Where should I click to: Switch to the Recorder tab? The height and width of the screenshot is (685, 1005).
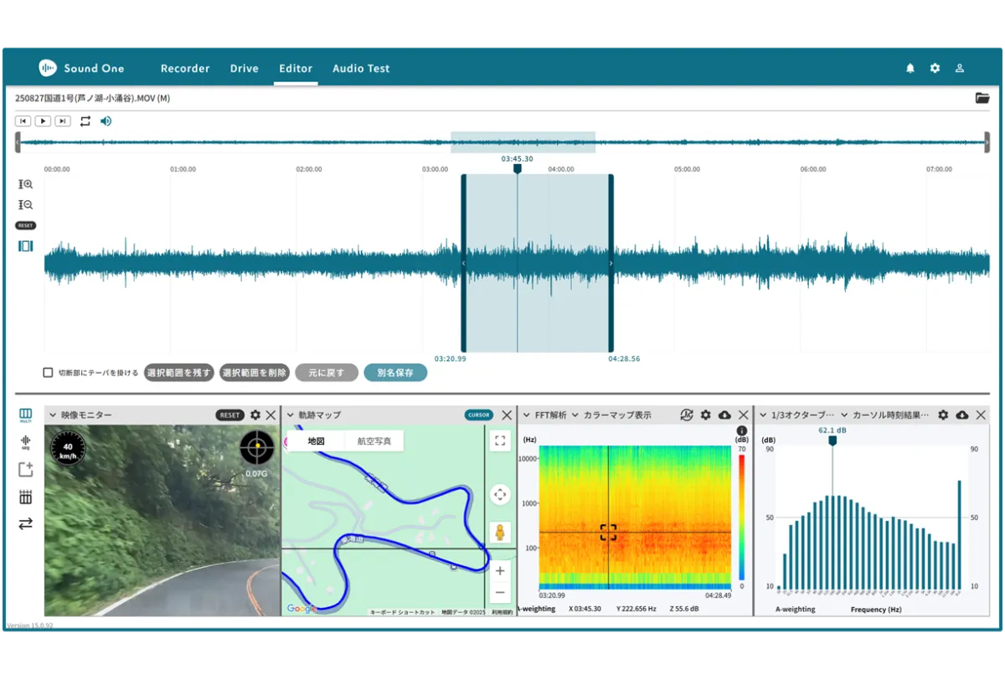pyautogui.click(x=185, y=69)
